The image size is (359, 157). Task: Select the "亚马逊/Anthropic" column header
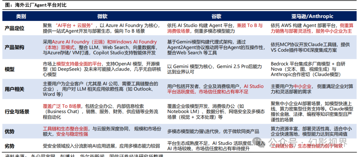point(312,16)
